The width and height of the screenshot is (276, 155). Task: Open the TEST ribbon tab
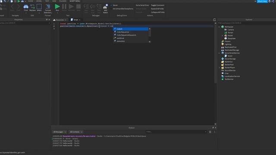(47, 1)
